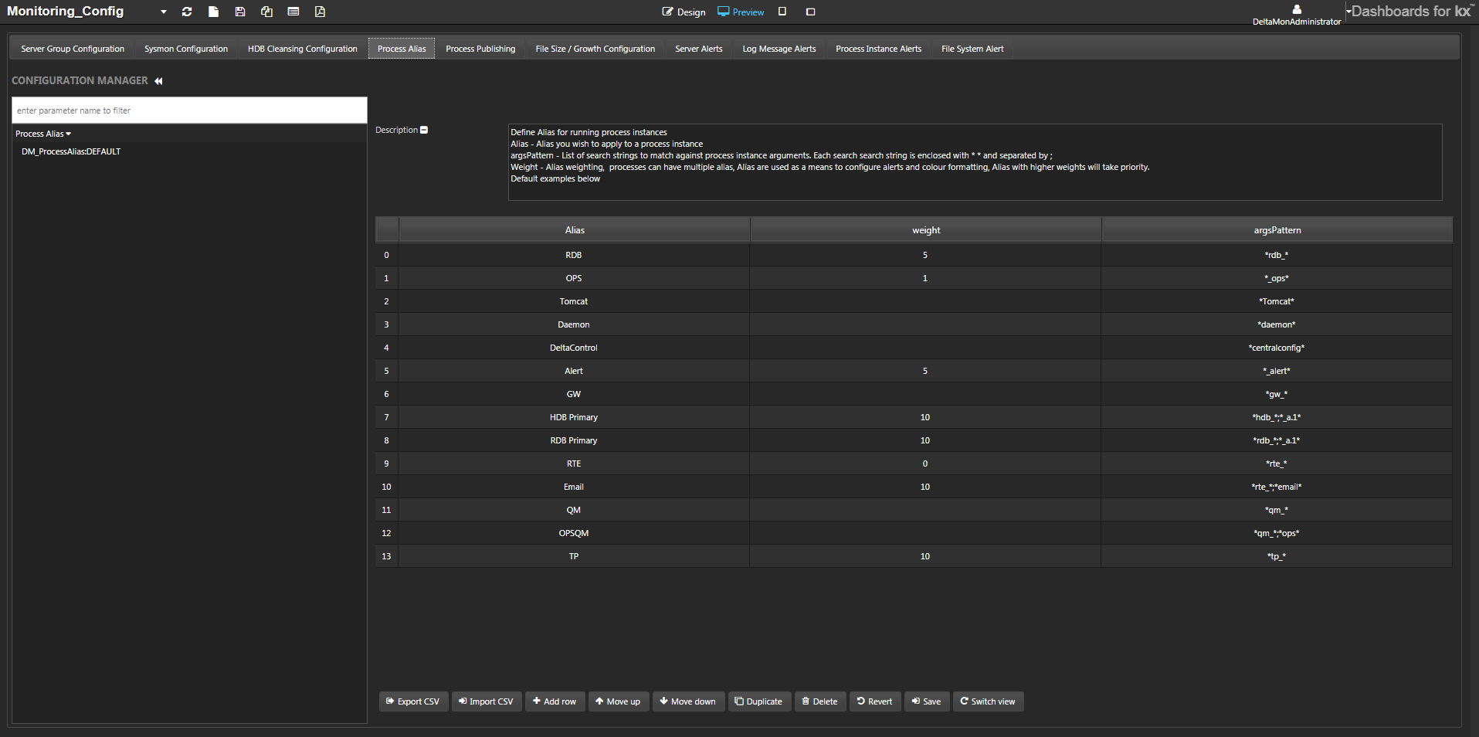Select the Tomcat alias cell
1479x737 pixels.
(574, 301)
